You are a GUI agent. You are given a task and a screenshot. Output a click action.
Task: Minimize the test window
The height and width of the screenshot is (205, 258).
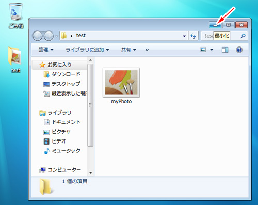coord(215,25)
